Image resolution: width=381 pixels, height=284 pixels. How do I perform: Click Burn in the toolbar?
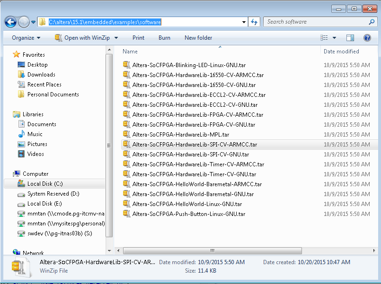[164, 38]
